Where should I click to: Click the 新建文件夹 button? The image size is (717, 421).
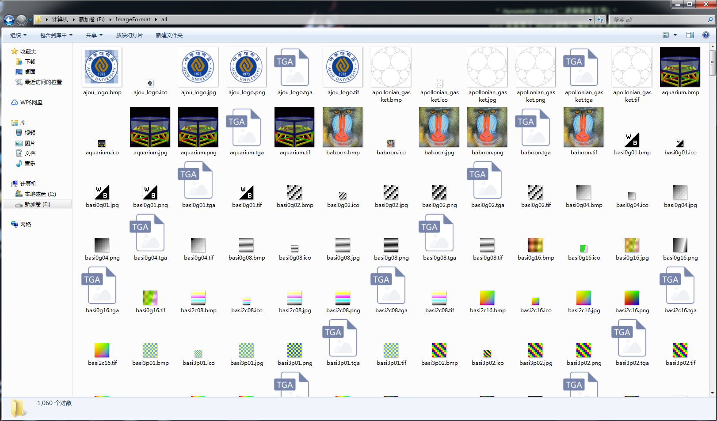169,35
